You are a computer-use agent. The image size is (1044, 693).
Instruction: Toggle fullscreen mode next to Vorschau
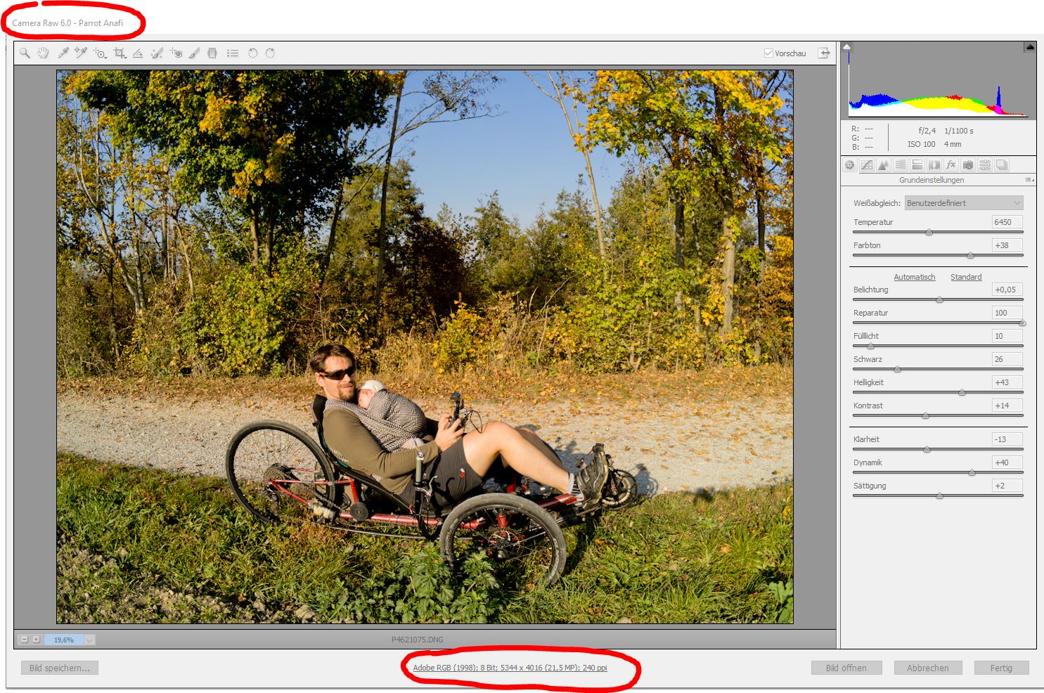pyautogui.click(x=823, y=53)
